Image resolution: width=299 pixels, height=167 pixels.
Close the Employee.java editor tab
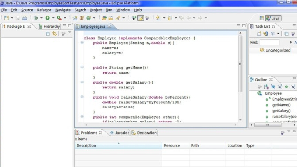coord(109,27)
